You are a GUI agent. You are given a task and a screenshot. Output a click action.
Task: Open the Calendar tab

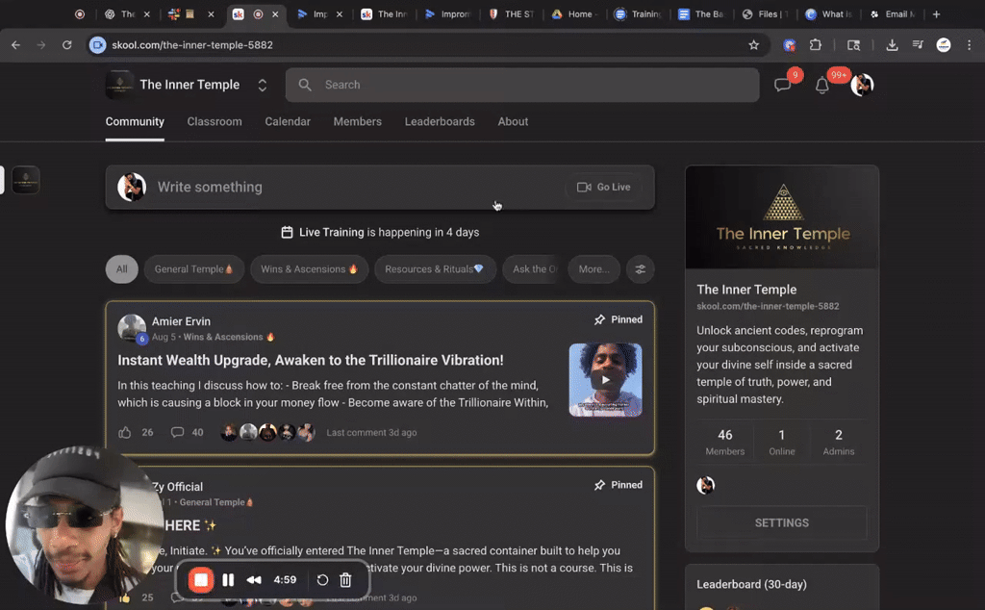[x=288, y=122]
